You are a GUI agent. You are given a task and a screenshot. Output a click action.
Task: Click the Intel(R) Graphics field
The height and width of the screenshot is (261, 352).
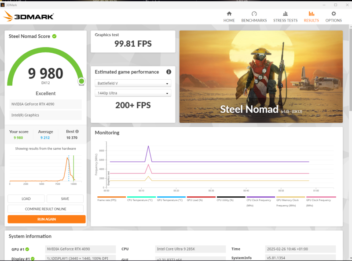[46, 115]
